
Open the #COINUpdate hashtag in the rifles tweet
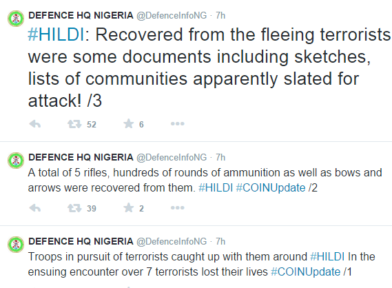click(x=271, y=187)
